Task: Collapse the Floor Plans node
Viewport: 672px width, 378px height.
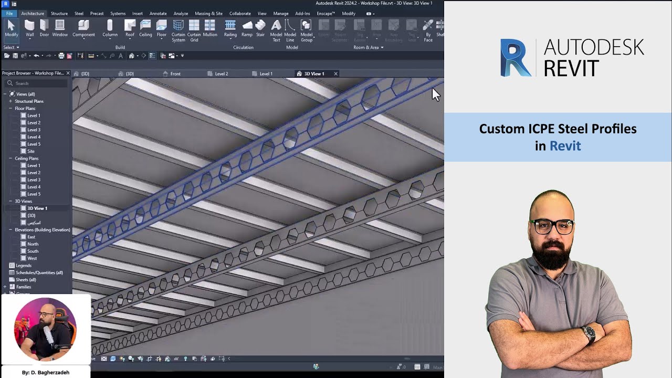Action: [x=10, y=108]
